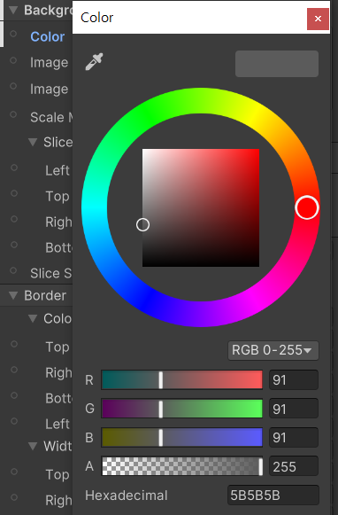The image size is (338, 515).
Task: Click binding dot beside Slice Scale row
Action: click(x=13, y=270)
